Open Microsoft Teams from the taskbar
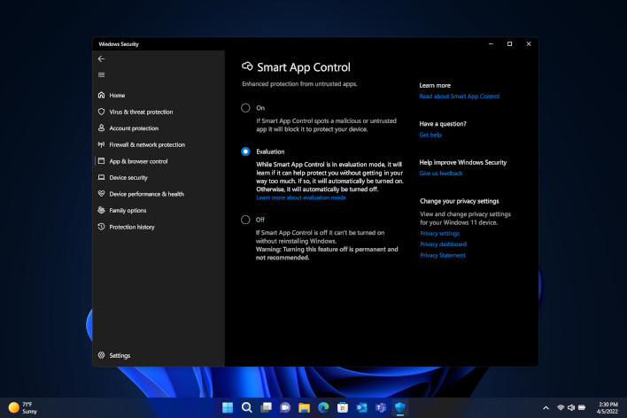This screenshot has height=418, width=627. tap(381, 407)
